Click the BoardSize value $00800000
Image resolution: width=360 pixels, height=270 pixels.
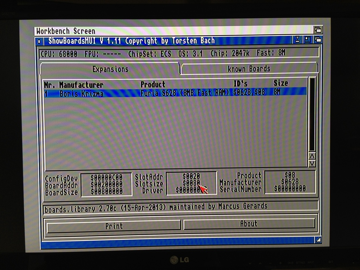(106, 191)
